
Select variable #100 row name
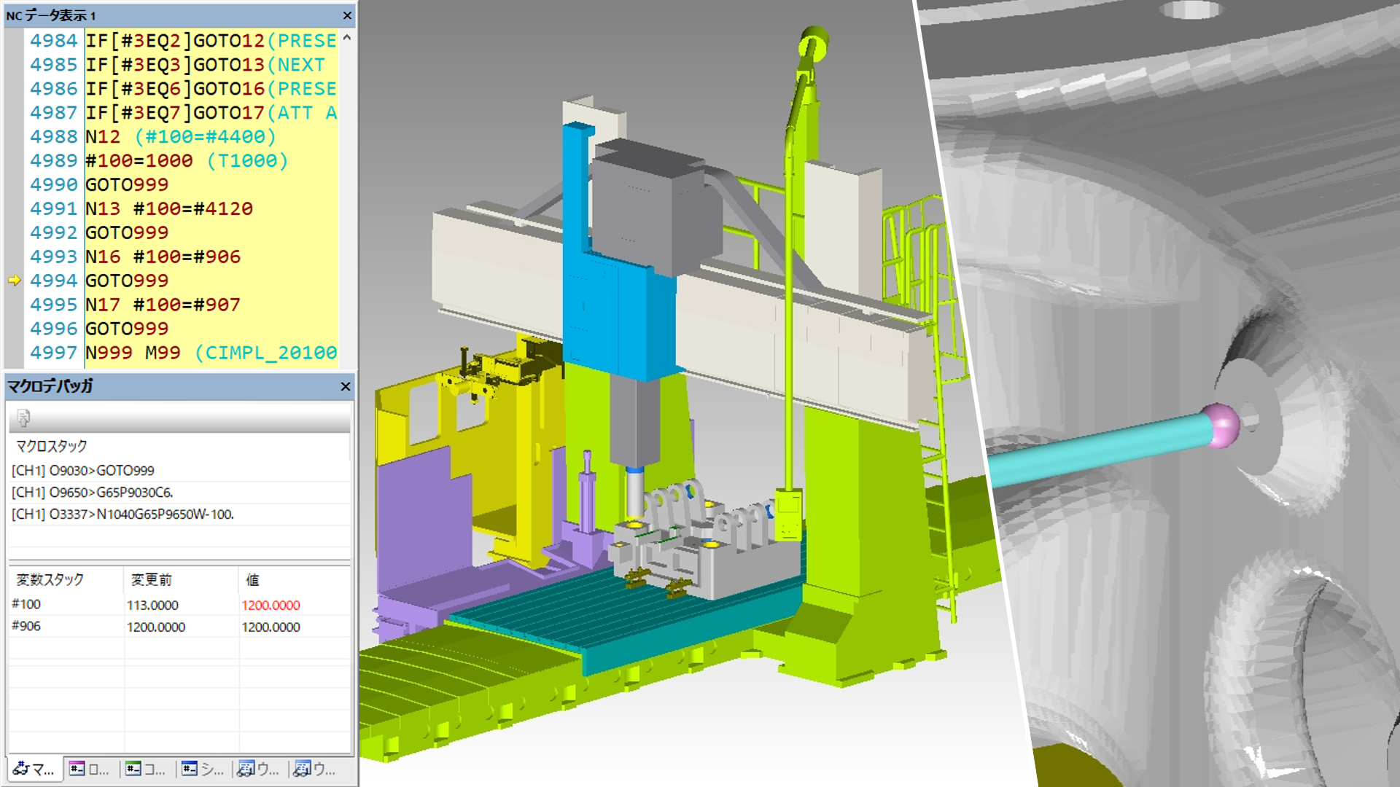tap(26, 604)
